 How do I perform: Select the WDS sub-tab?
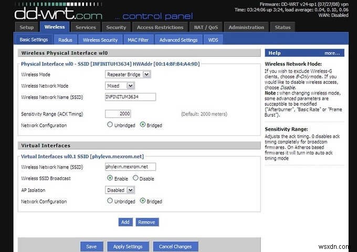coord(213,40)
